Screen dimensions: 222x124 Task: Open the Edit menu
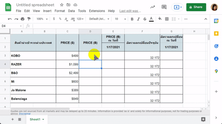coord(27,11)
